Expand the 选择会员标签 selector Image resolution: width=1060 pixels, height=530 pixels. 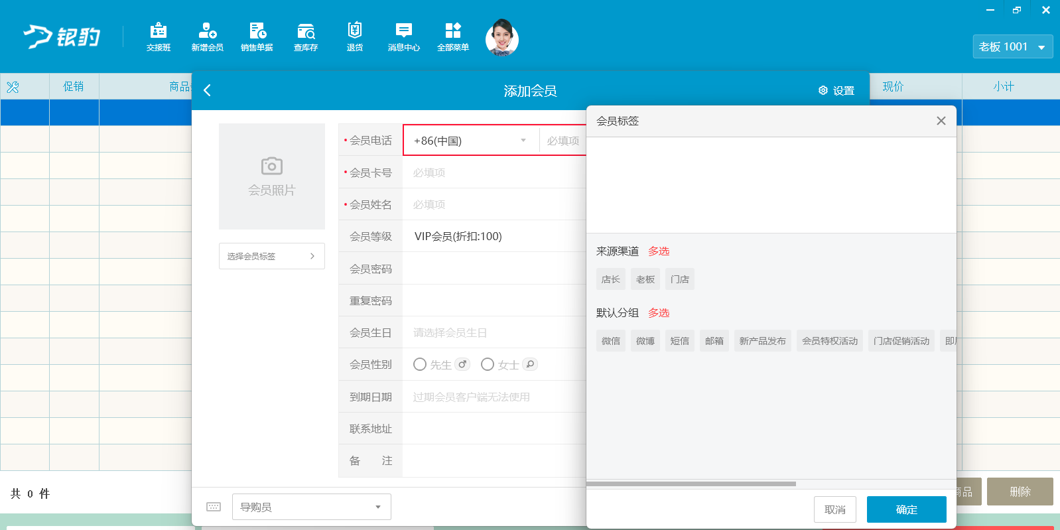pyautogui.click(x=272, y=256)
